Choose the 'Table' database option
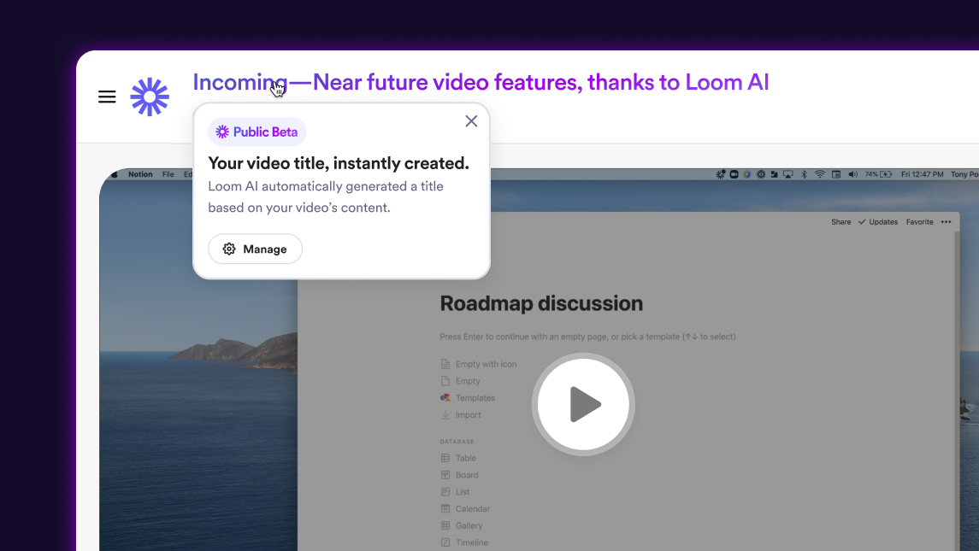979x551 pixels. [x=458, y=458]
